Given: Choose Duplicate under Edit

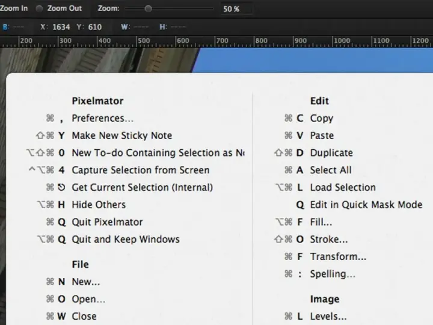Looking at the screenshot, I should click(331, 153).
